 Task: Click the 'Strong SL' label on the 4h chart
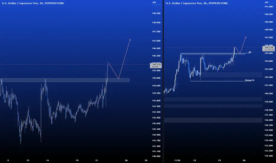[250, 80]
